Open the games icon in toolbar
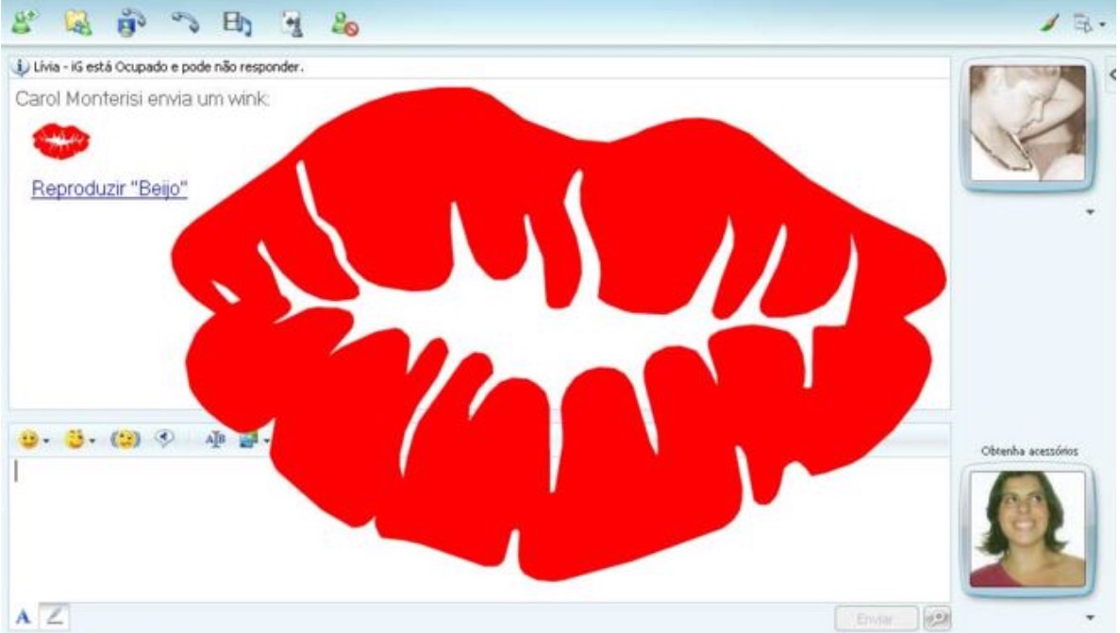The image size is (1120, 633). click(x=287, y=21)
